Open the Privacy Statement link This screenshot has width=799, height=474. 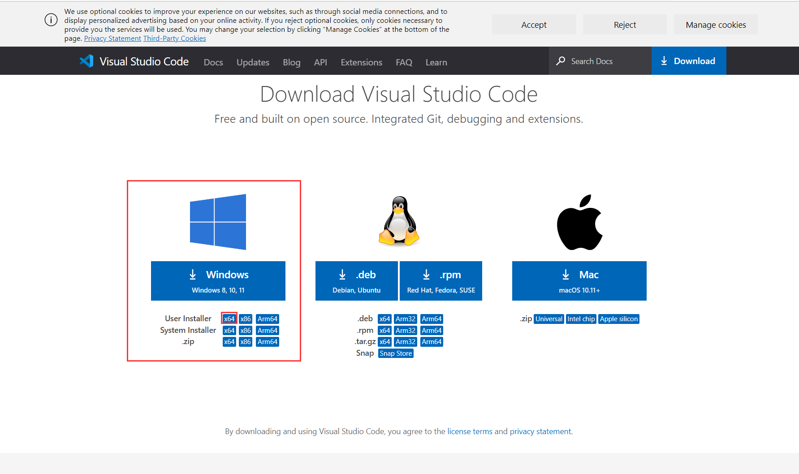click(x=112, y=38)
